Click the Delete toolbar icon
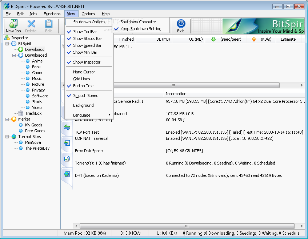Image resolution: width=308 pixels, height=239 pixels. point(31,24)
